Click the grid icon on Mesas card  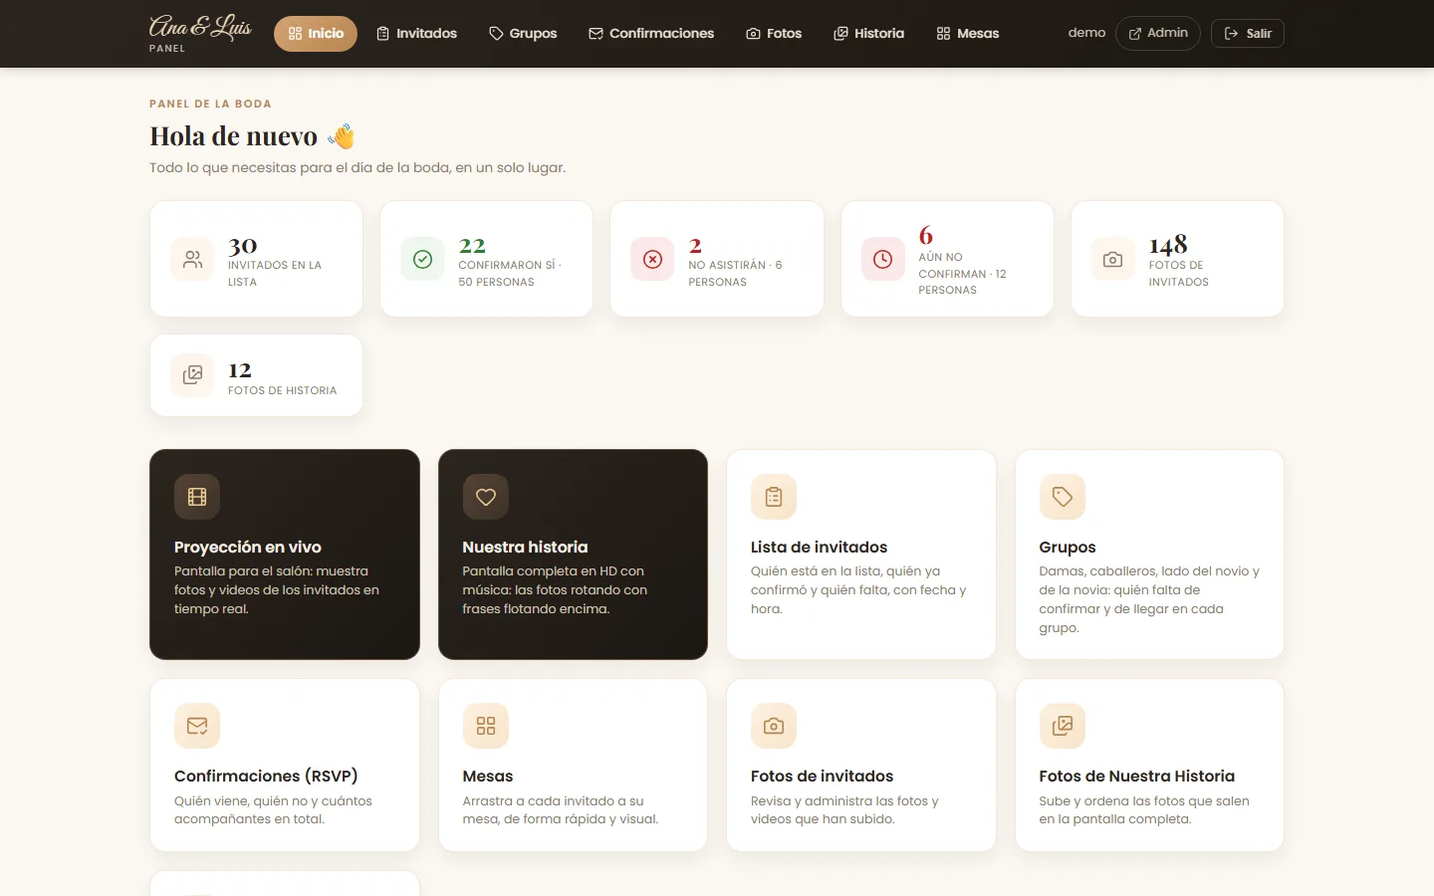point(486,726)
